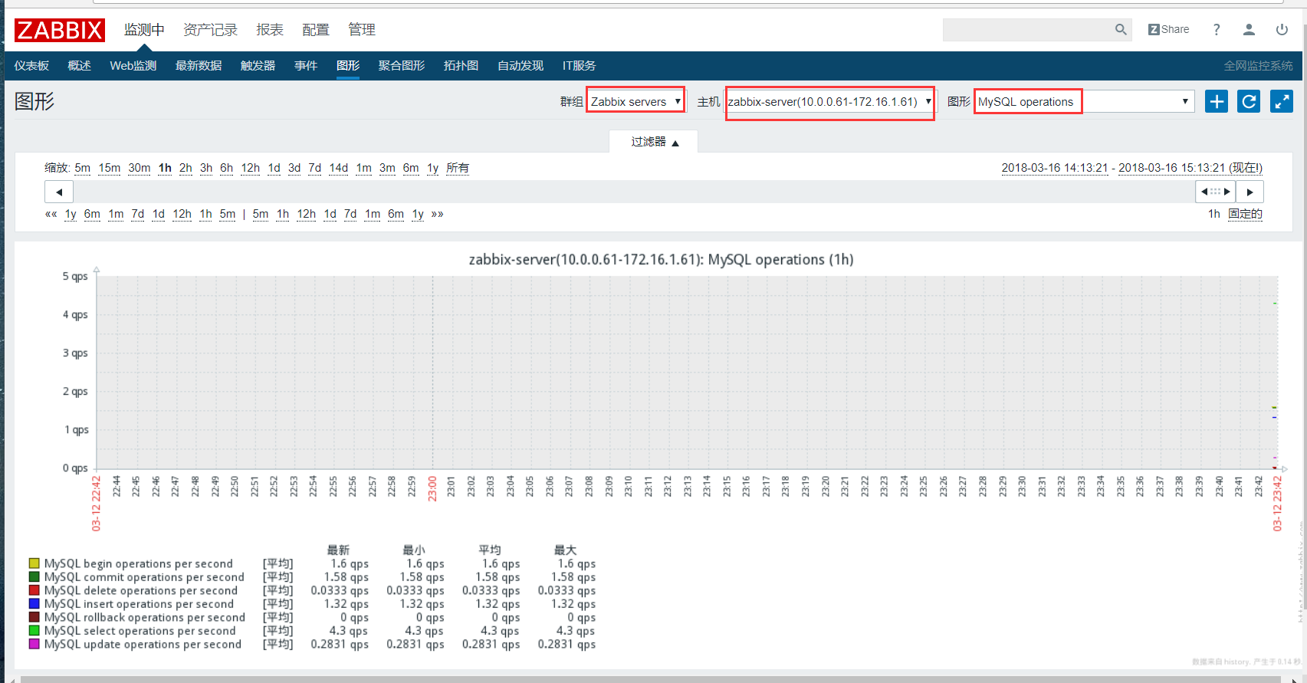
Task: Click in the top search field
Action: pyautogui.click(x=1027, y=30)
